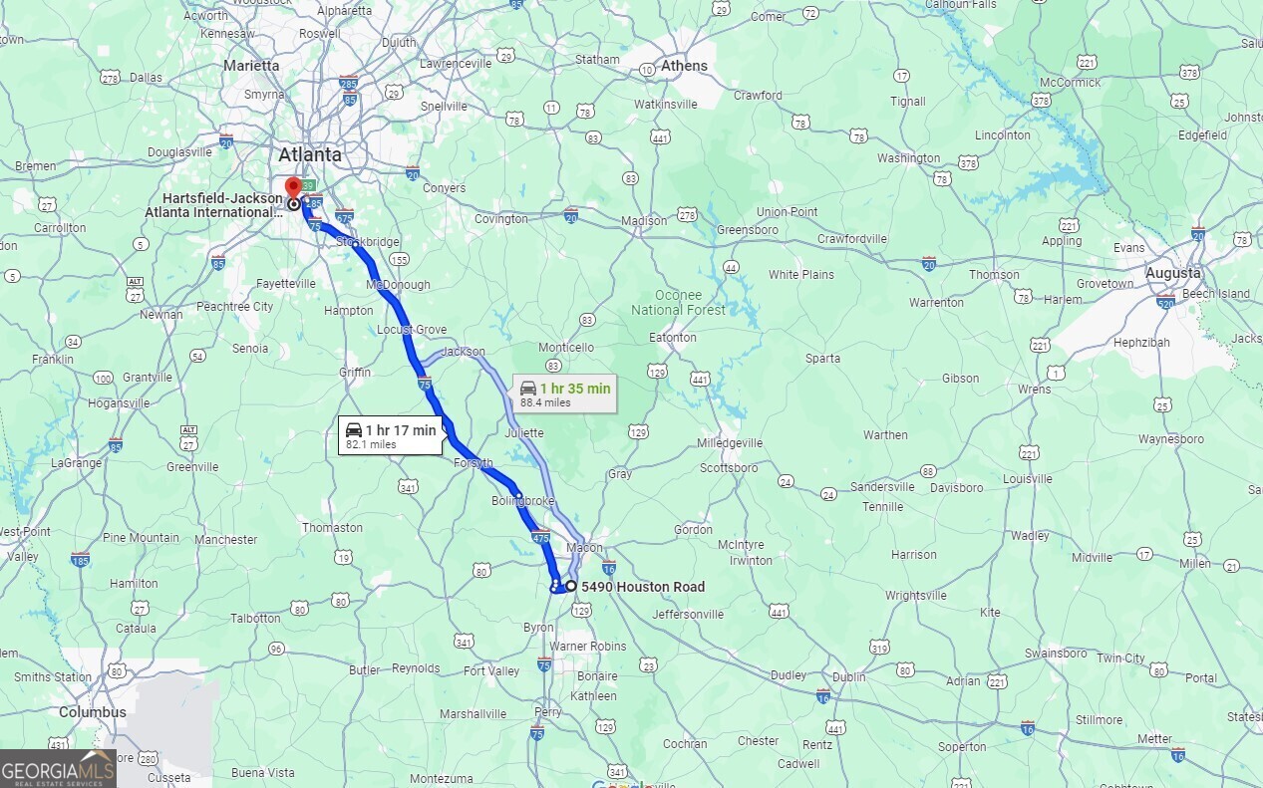Click the Columbus city label

[93, 712]
